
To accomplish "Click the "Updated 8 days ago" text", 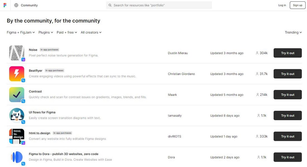I will click(x=225, y=116).
